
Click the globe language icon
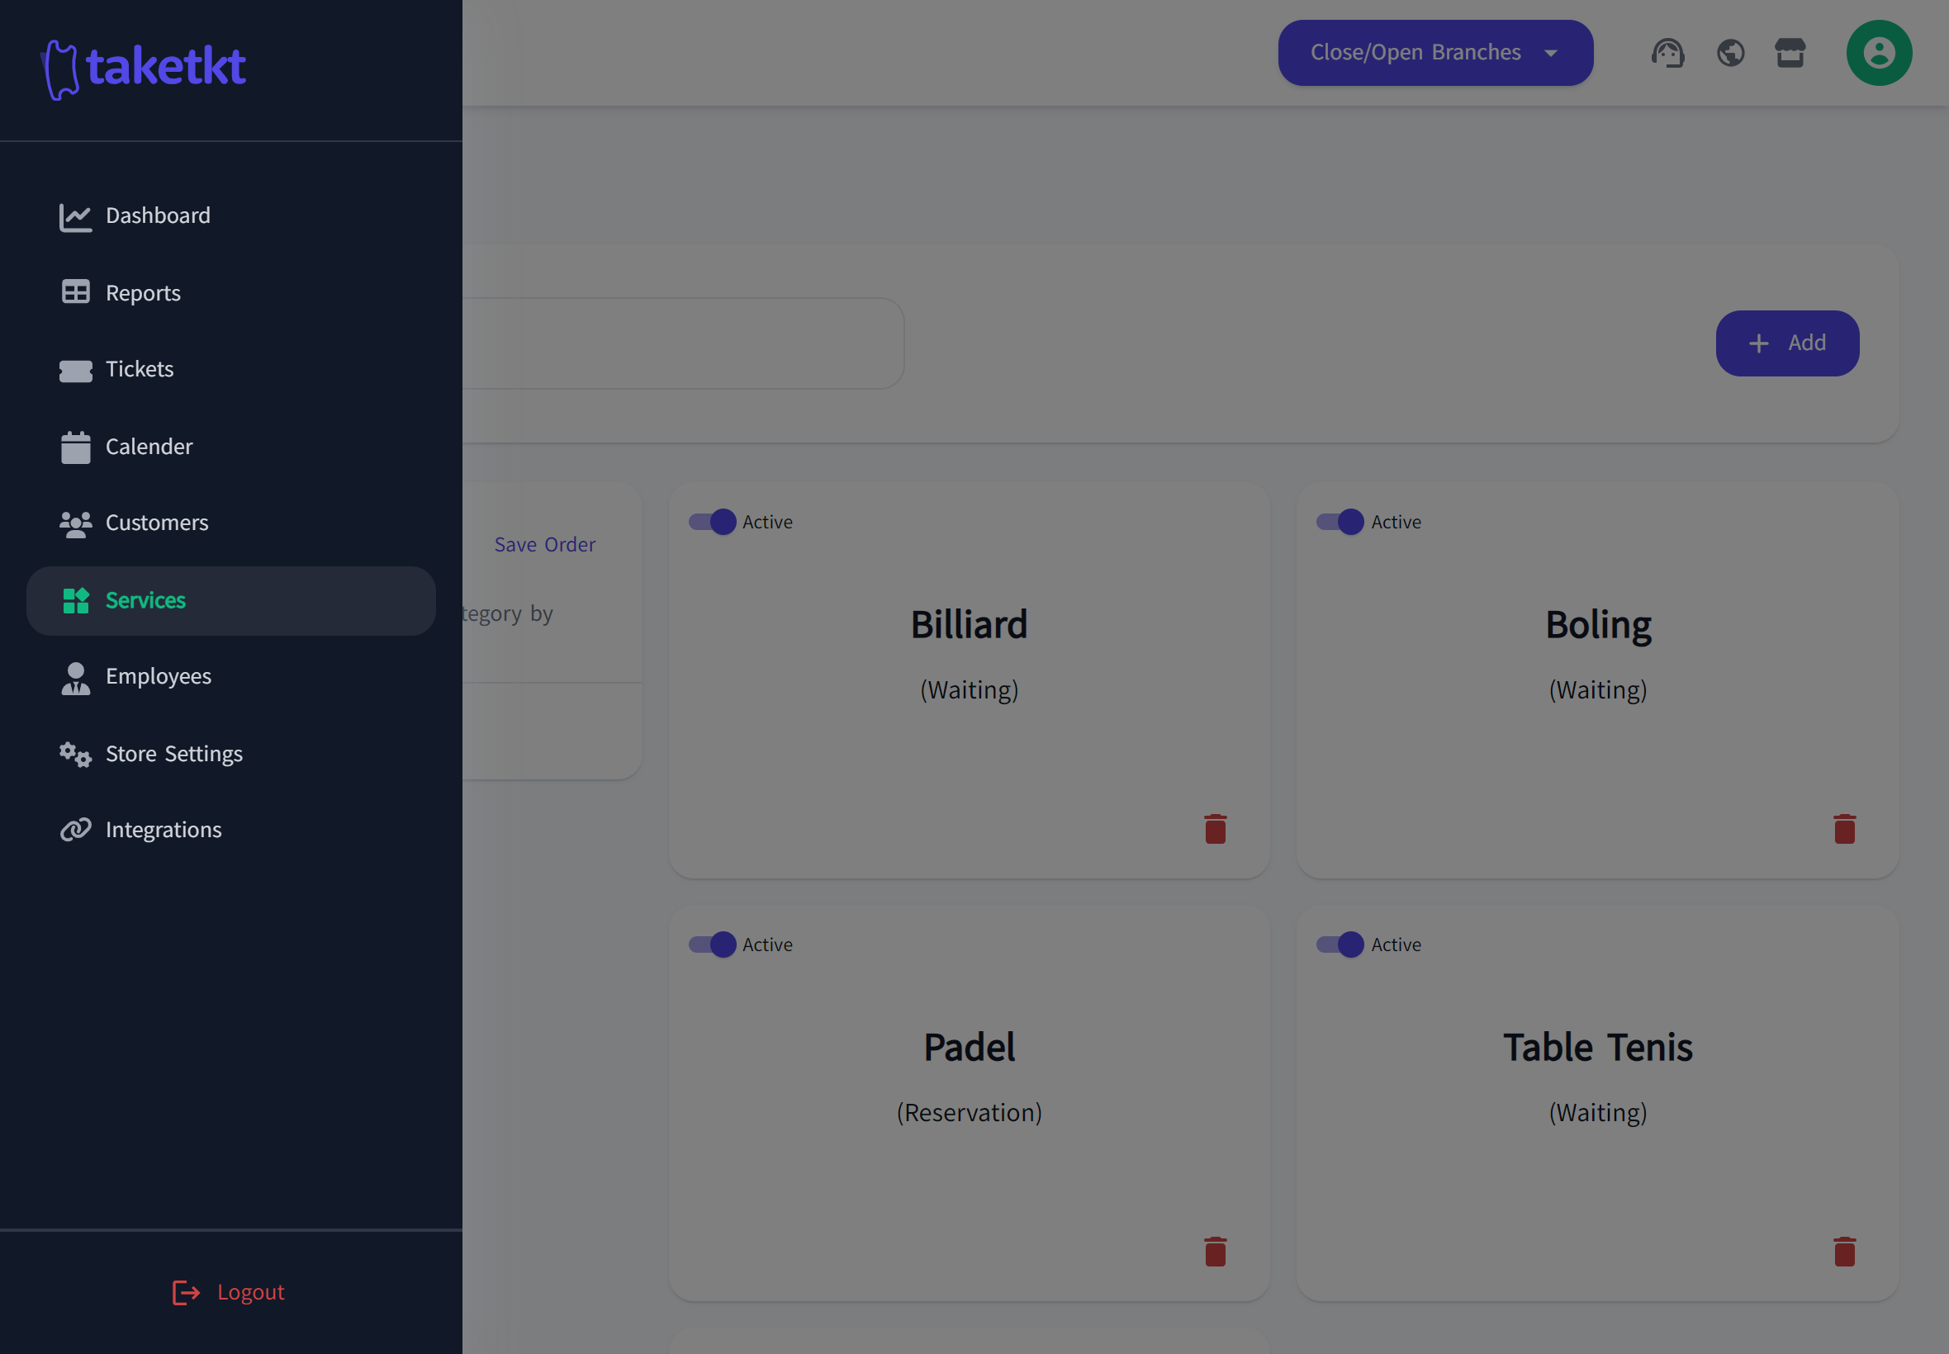[x=1730, y=54]
